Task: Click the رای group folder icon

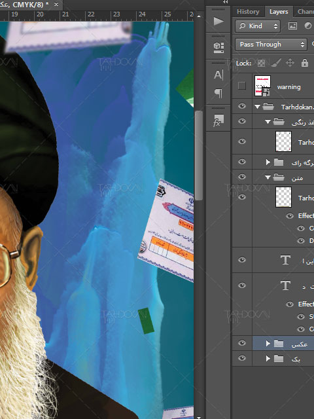Action: (279, 162)
